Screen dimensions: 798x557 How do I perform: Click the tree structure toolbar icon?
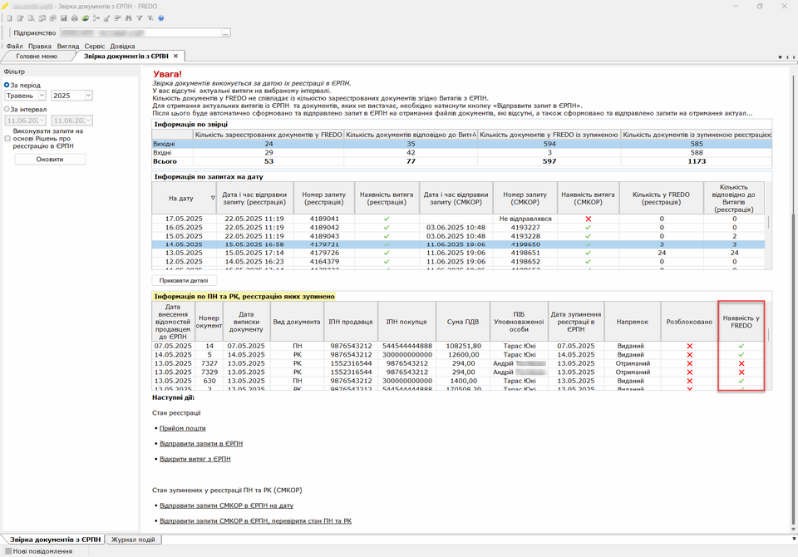click(96, 17)
